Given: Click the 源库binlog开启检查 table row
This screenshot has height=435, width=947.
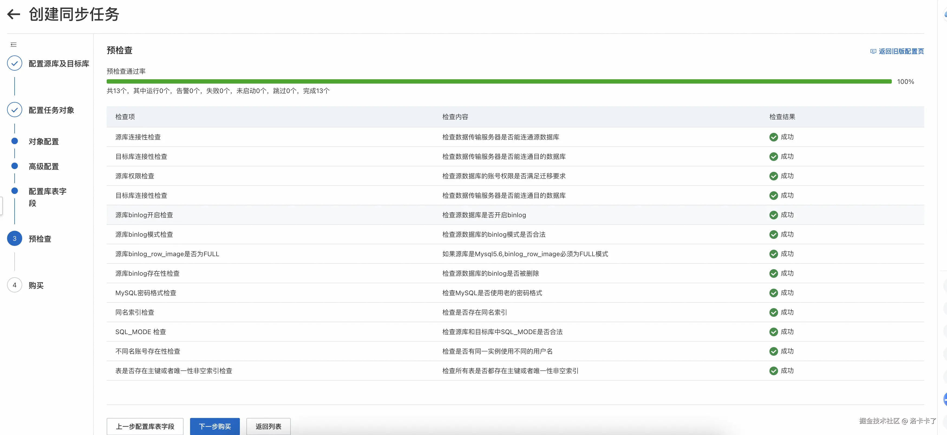Looking at the screenshot, I should point(144,215).
